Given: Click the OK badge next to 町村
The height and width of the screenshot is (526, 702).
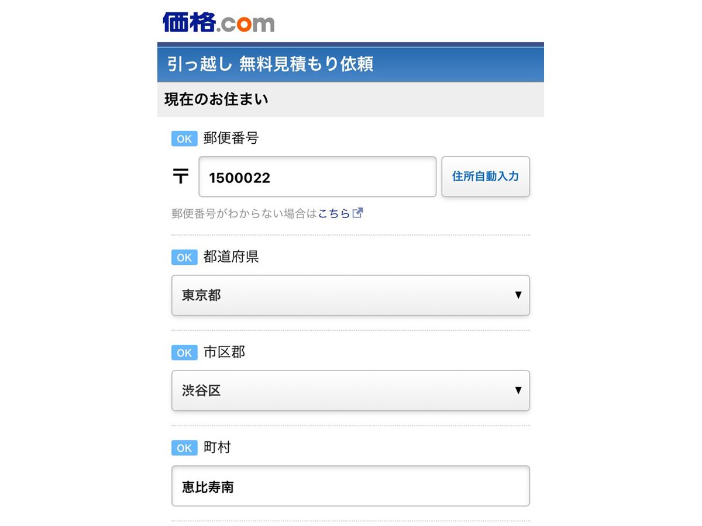Looking at the screenshot, I should coord(184,448).
